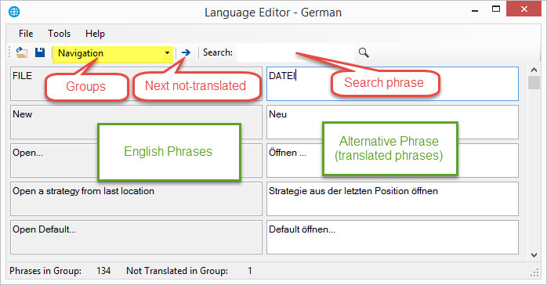
Task: Jump to next not-translated phrase arrow
Action: tap(186, 52)
